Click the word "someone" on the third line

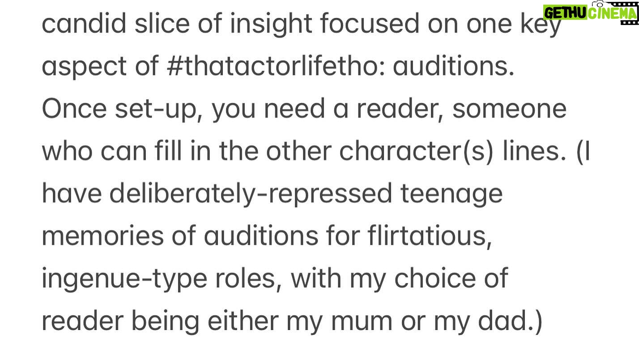pyautogui.click(x=509, y=110)
